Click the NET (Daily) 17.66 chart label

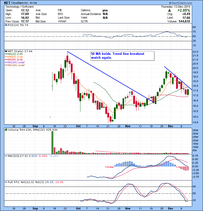pyautogui.click(x=20, y=51)
